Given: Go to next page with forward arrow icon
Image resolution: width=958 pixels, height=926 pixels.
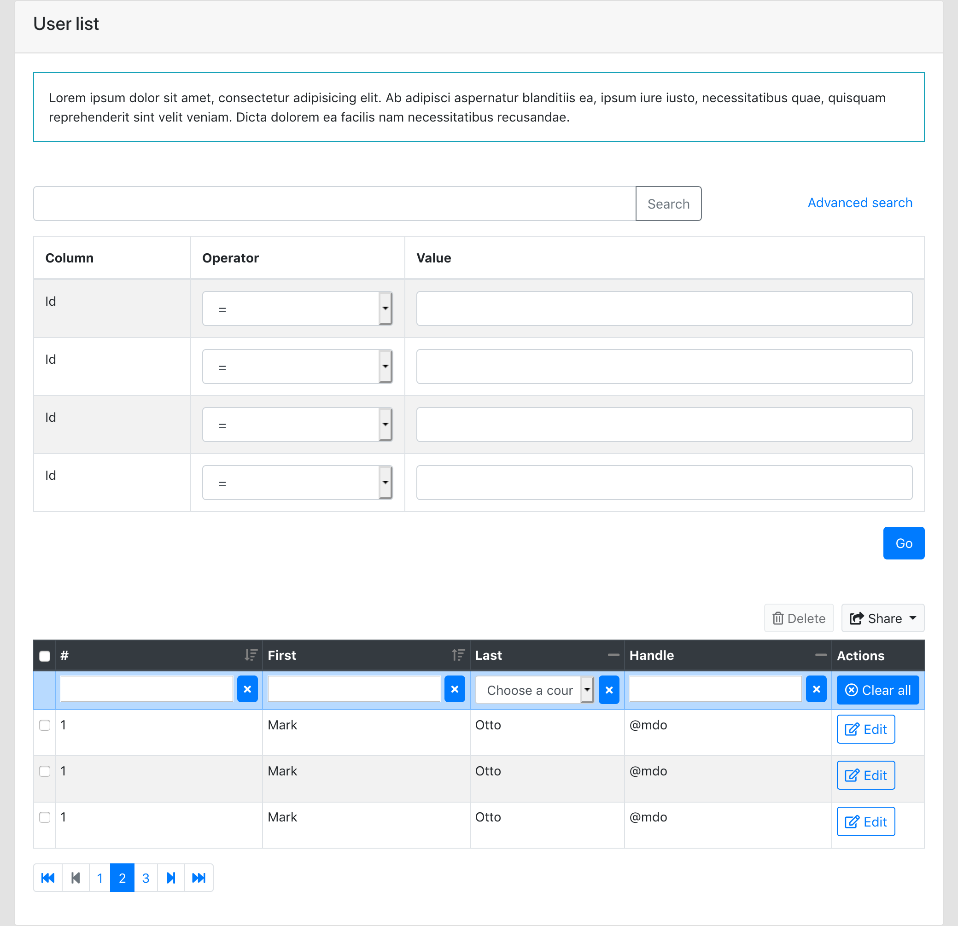Looking at the screenshot, I should pyautogui.click(x=171, y=878).
